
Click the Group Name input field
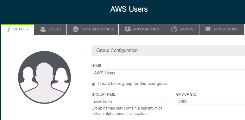(129, 102)
